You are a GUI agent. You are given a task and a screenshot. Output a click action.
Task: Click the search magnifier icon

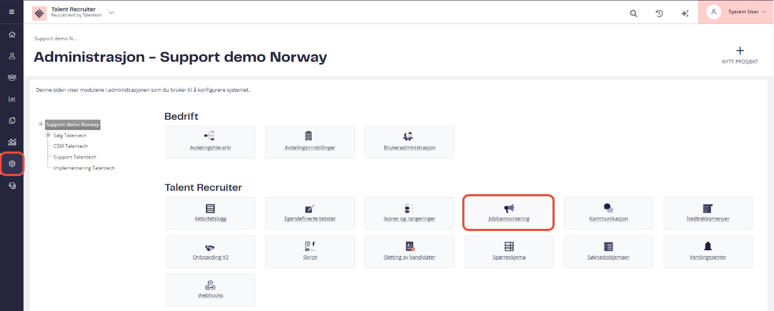(x=634, y=14)
